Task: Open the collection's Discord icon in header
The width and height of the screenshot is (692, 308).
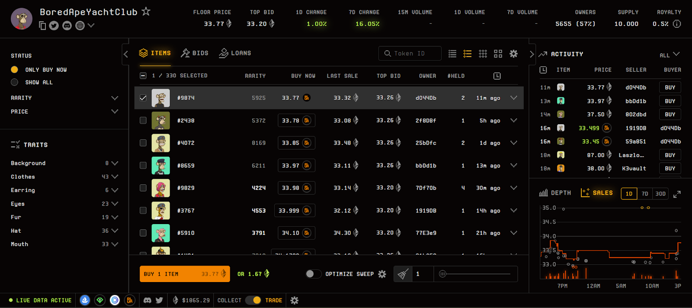Action: pyautogui.click(x=67, y=26)
